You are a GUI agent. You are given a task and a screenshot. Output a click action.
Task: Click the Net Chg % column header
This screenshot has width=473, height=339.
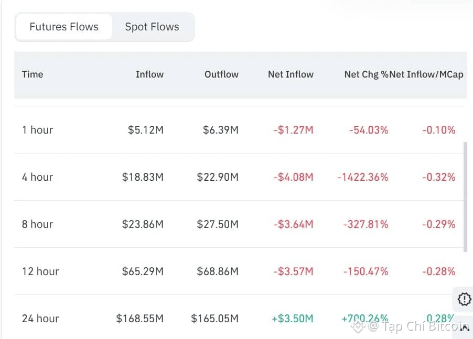click(366, 74)
